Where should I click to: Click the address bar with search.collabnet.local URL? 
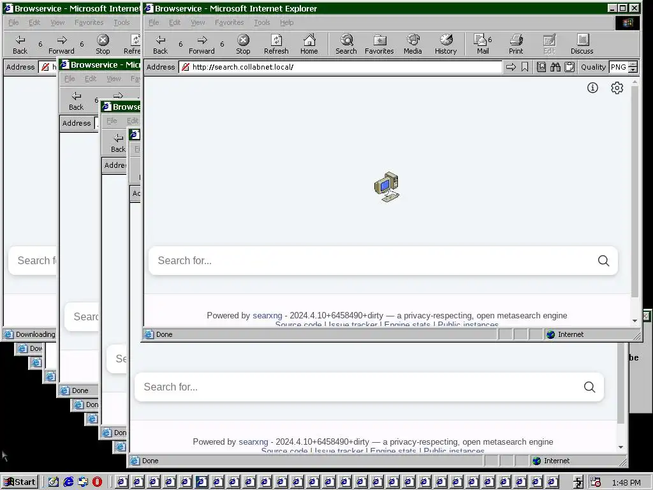[x=341, y=66]
